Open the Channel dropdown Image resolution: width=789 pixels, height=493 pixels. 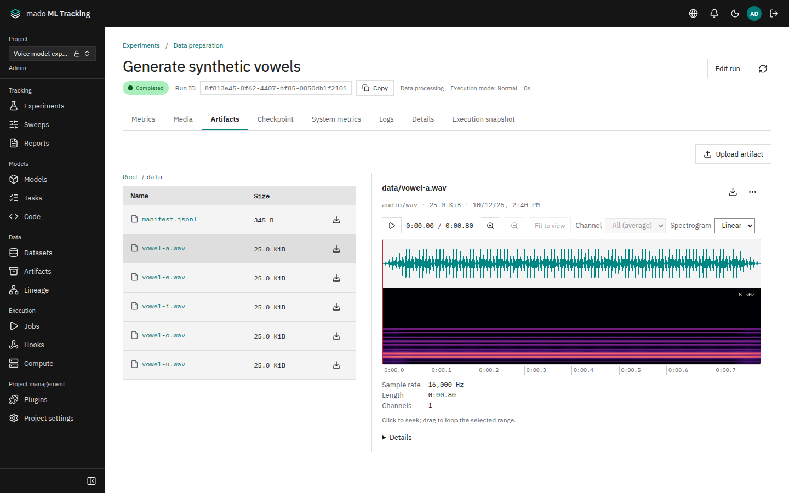coord(635,226)
